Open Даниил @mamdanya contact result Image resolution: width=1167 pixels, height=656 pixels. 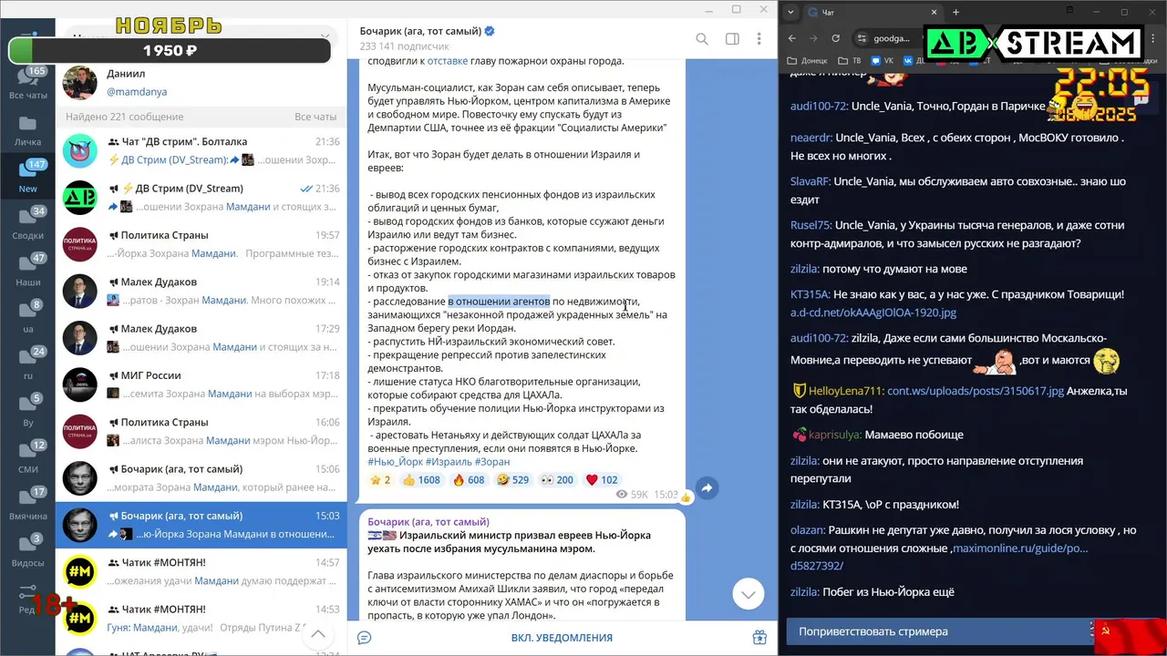coord(201,82)
